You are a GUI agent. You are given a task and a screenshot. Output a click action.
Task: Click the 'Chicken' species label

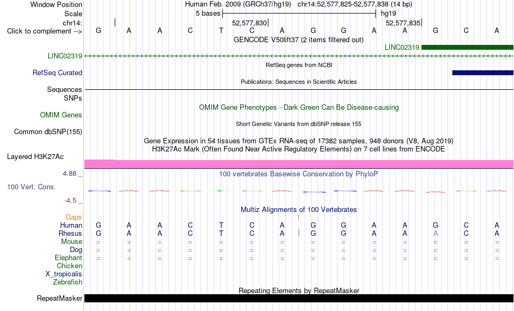(x=69, y=266)
